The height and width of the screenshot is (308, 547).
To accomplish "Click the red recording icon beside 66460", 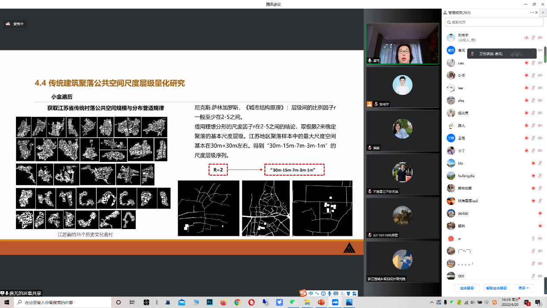I will pyautogui.click(x=540, y=213).
